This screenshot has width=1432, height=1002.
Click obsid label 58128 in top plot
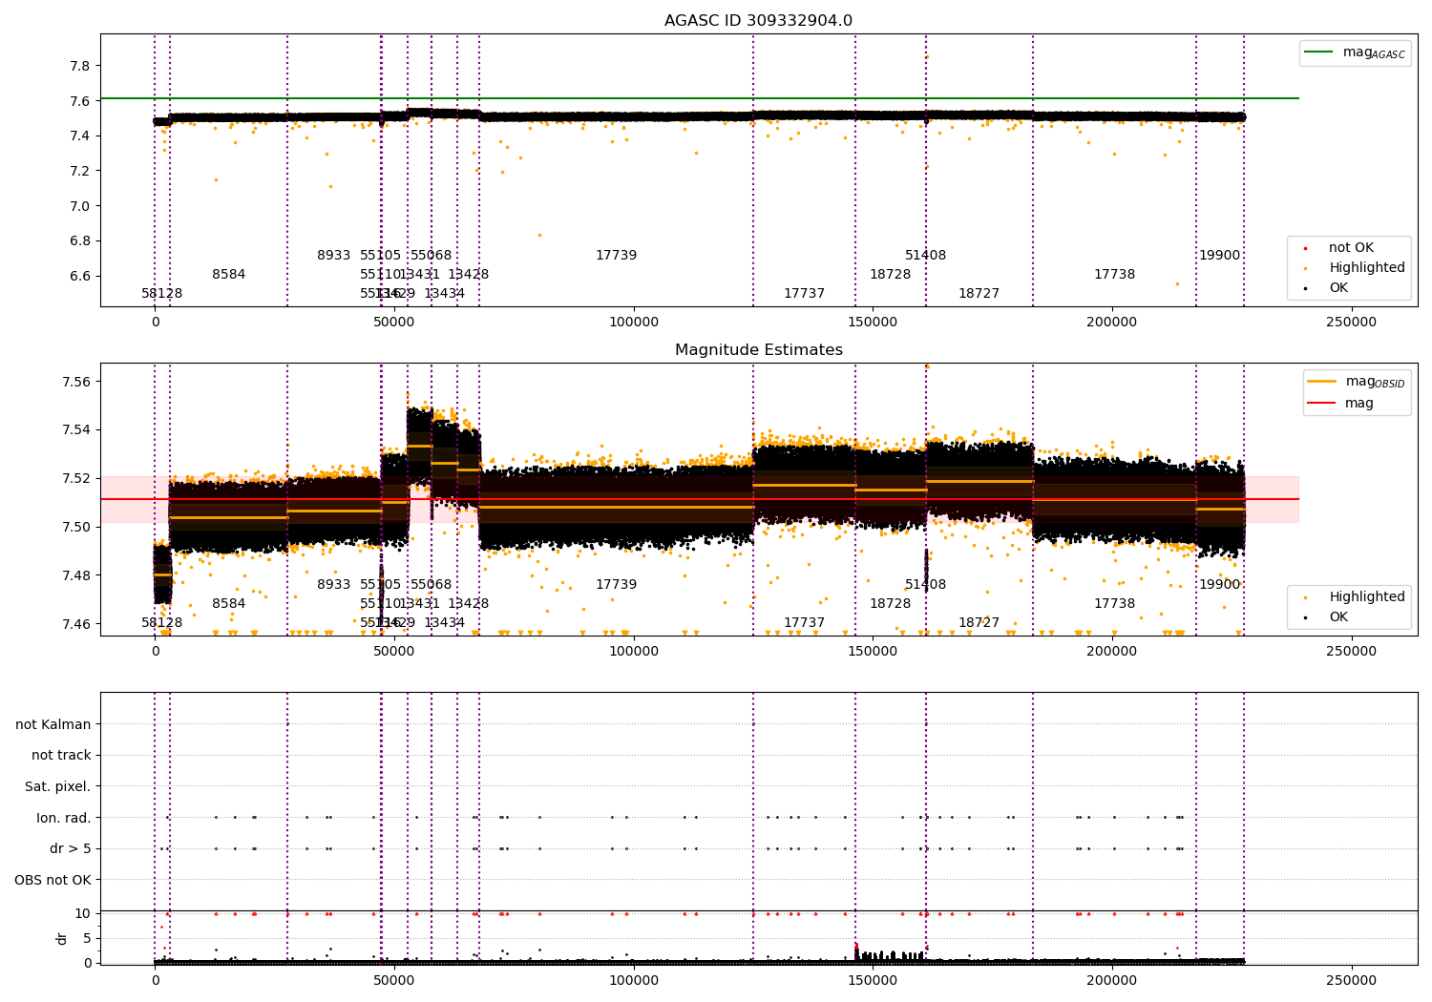click(162, 294)
